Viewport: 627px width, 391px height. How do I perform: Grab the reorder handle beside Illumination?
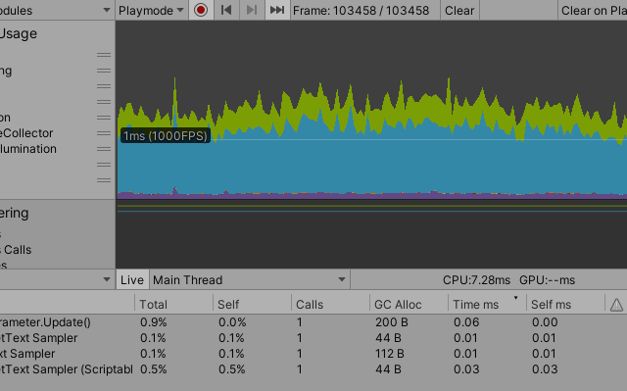[104, 149]
